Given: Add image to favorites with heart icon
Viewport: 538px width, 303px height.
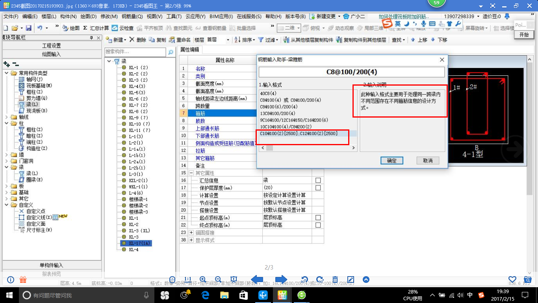Looking at the screenshot, I should pyautogui.click(x=512, y=279).
